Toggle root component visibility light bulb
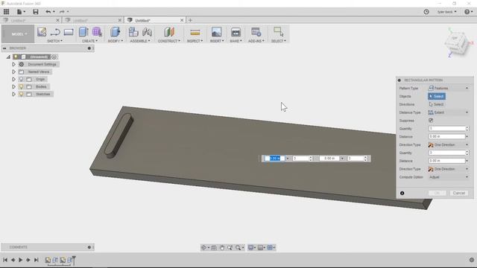 (x=16, y=57)
